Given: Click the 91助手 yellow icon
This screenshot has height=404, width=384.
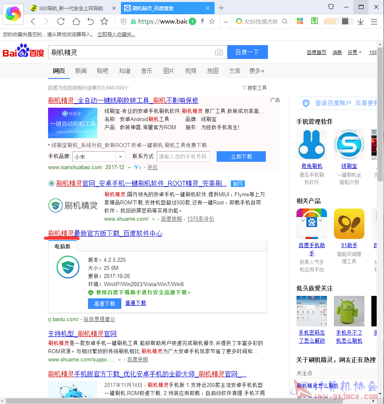Looking at the screenshot, I should (349, 224).
